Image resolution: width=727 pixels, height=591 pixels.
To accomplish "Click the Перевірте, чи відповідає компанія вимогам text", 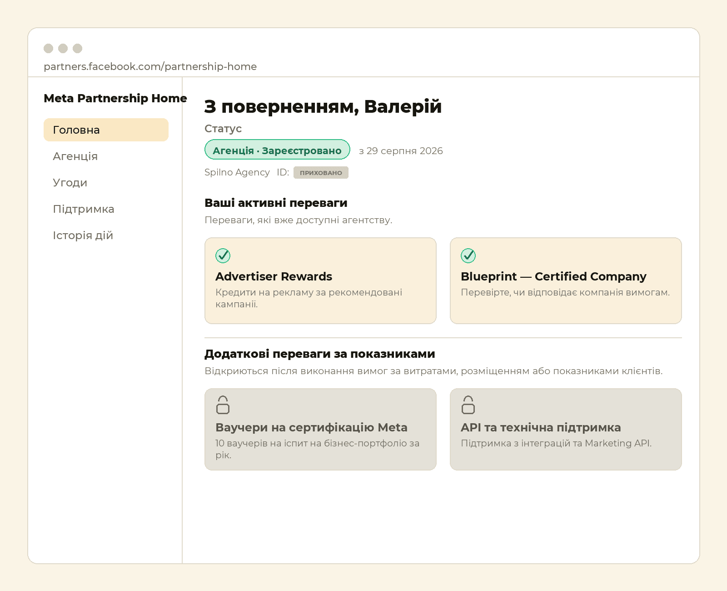I will point(565,292).
